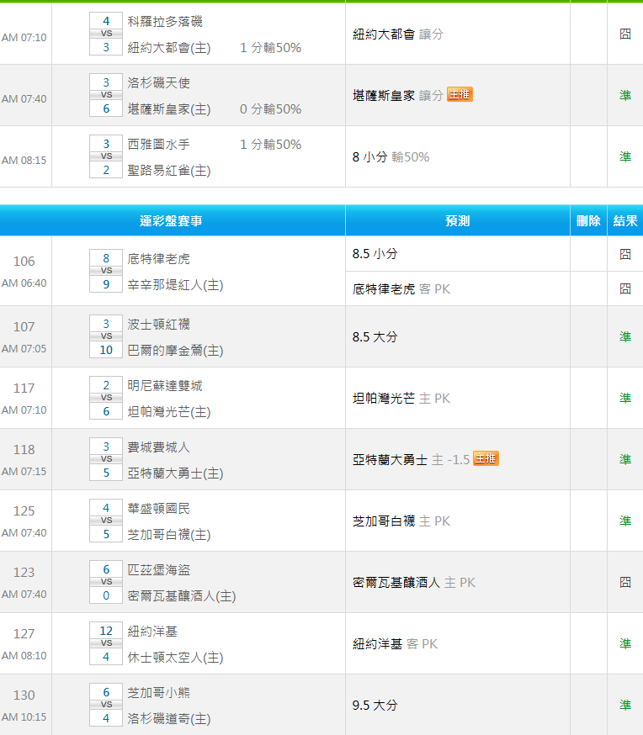Open the 巴爾的摩金鶯(主) team link
The width and height of the screenshot is (643, 735).
coord(175,351)
